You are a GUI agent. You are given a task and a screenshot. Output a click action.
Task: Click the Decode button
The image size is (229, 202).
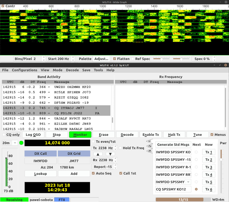pos(127,134)
